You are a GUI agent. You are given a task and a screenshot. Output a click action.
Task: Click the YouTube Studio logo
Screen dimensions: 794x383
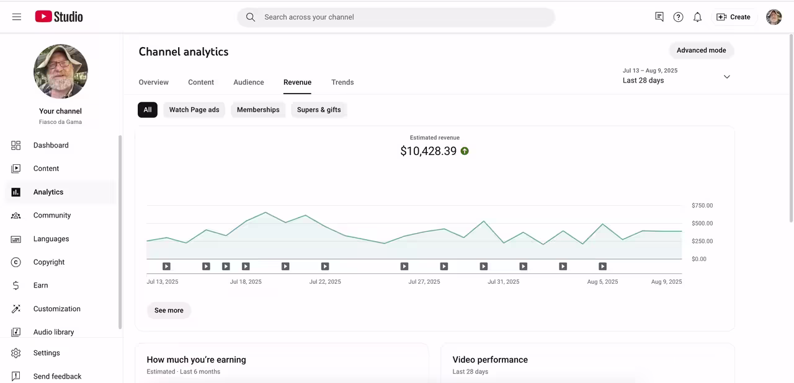pos(59,17)
